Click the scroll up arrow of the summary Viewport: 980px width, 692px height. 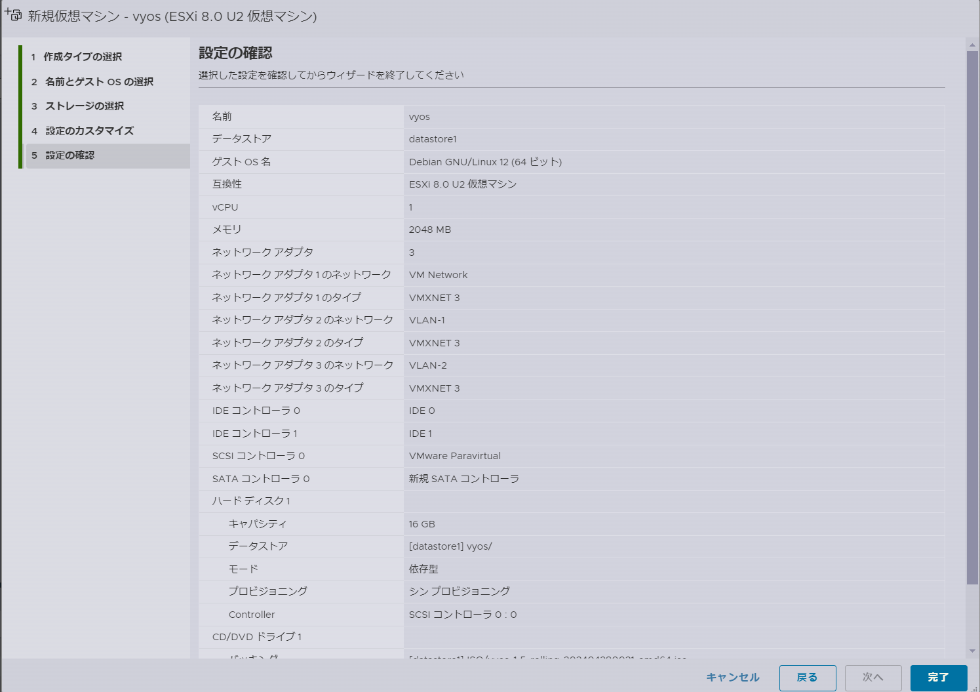point(972,45)
